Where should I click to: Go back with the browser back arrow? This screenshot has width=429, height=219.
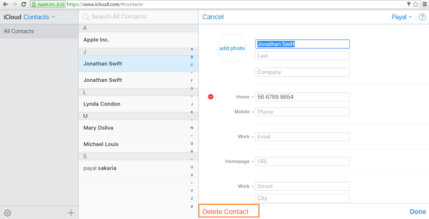pos(5,4)
